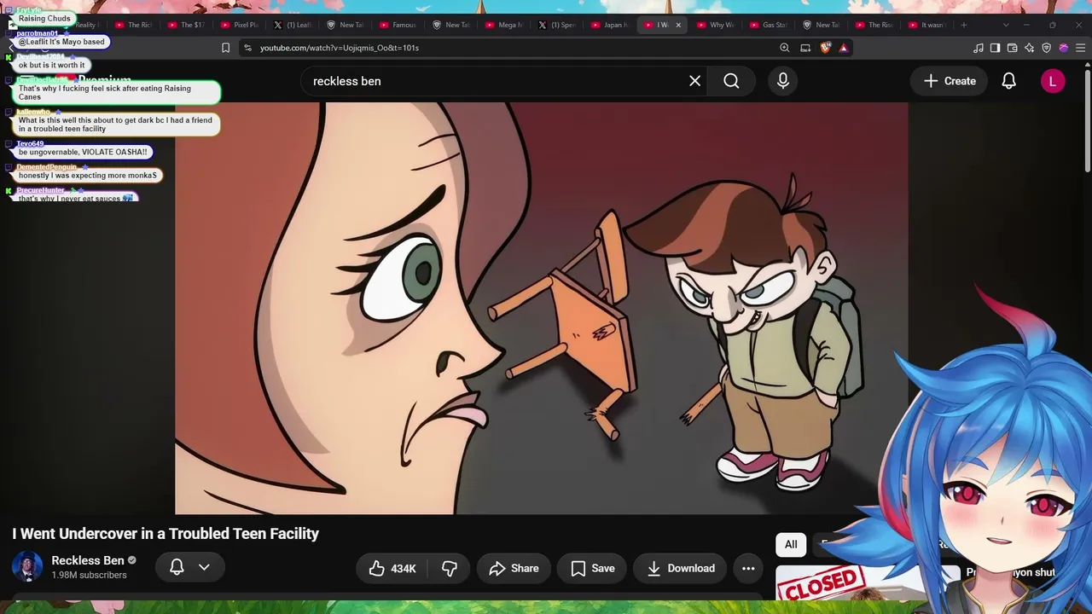Open the browser zoom indicator
The width and height of the screenshot is (1092, 614).
point(785,48)
